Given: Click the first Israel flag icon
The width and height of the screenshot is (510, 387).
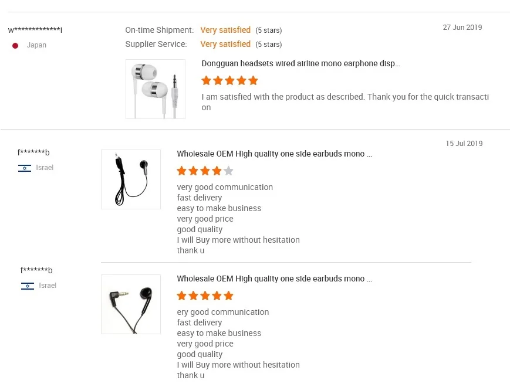Looking at the screenshot, I should point(25,168).
